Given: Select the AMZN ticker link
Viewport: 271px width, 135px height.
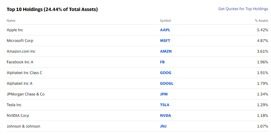Looking at the screenshot, I should [166, 51].
